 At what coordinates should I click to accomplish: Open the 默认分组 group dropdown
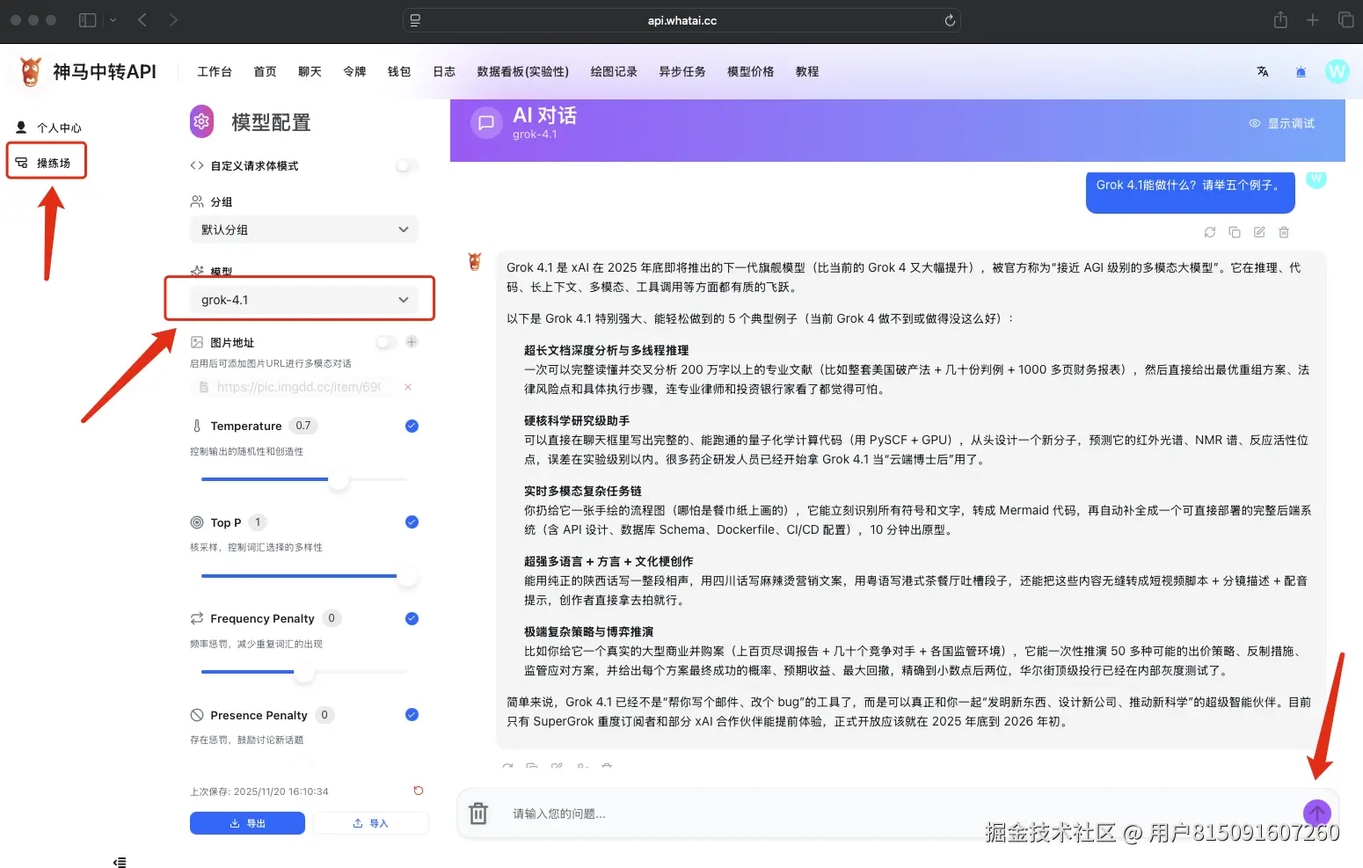coord(304,230)
